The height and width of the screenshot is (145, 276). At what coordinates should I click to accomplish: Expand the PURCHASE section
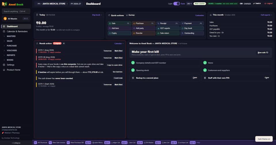tap(16, 46)
